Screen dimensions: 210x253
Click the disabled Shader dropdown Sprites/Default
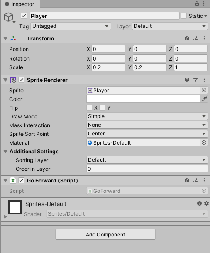pyautogui.click(x=127, y=214)
